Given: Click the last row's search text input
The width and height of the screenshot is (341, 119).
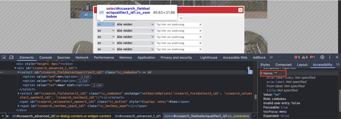Looking at the screenshot, I should coord(177,49).
